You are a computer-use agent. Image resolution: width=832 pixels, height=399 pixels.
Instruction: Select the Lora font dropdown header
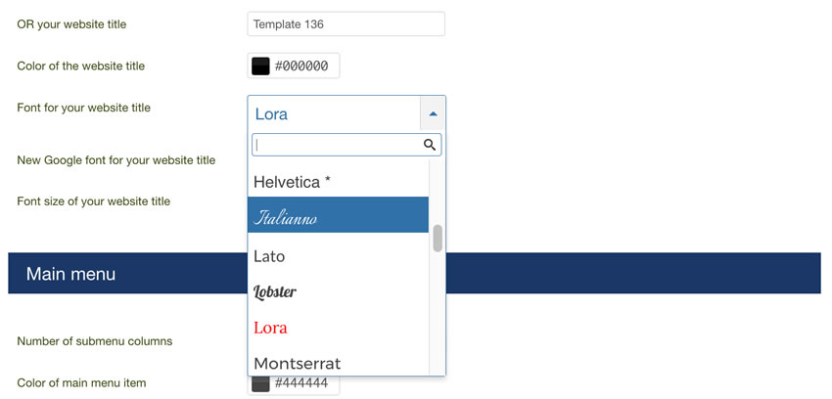click(334, 113)
